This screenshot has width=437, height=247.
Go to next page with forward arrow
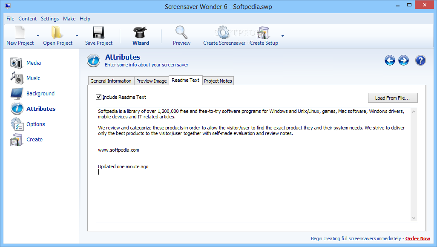[x=403, y=60]
